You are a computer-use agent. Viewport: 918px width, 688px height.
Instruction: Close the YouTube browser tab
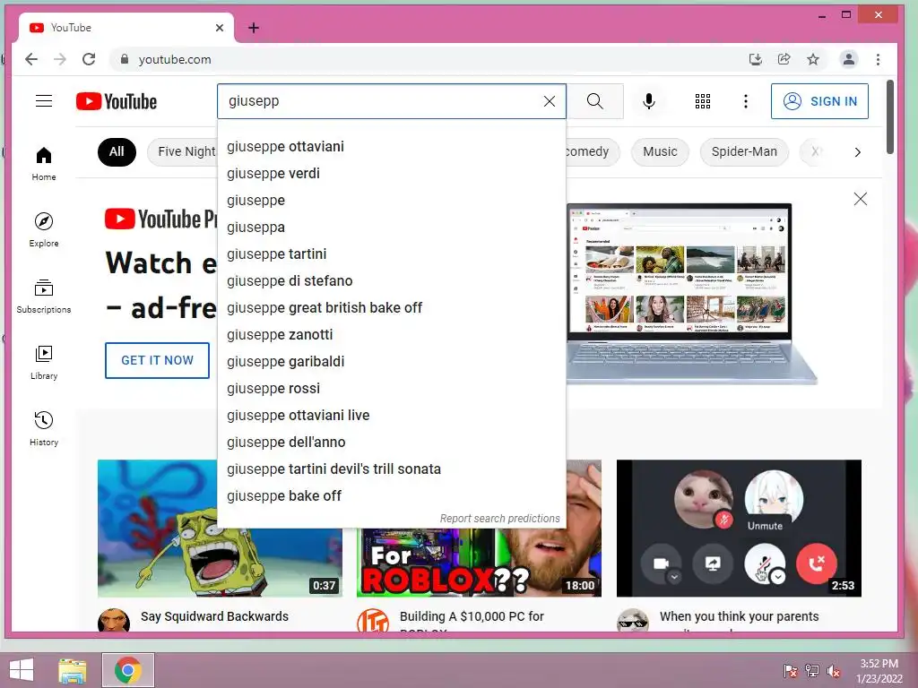(220, 28)
